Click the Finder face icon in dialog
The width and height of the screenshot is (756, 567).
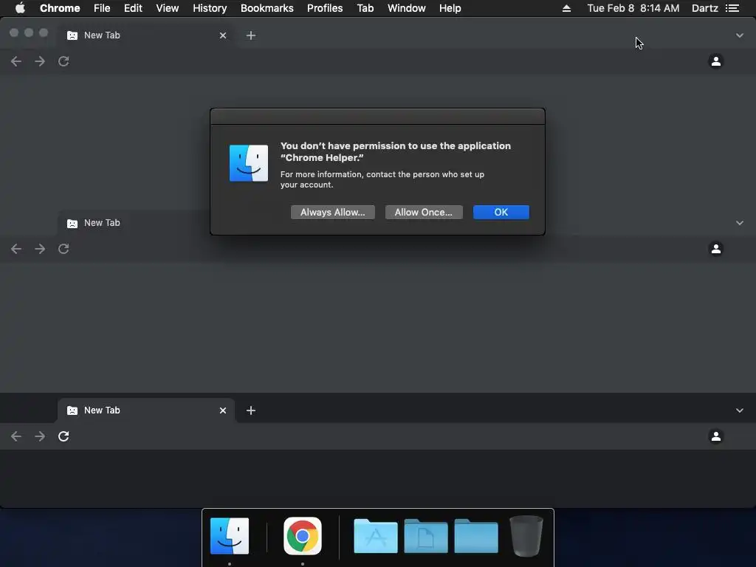[x=248, y=163]
